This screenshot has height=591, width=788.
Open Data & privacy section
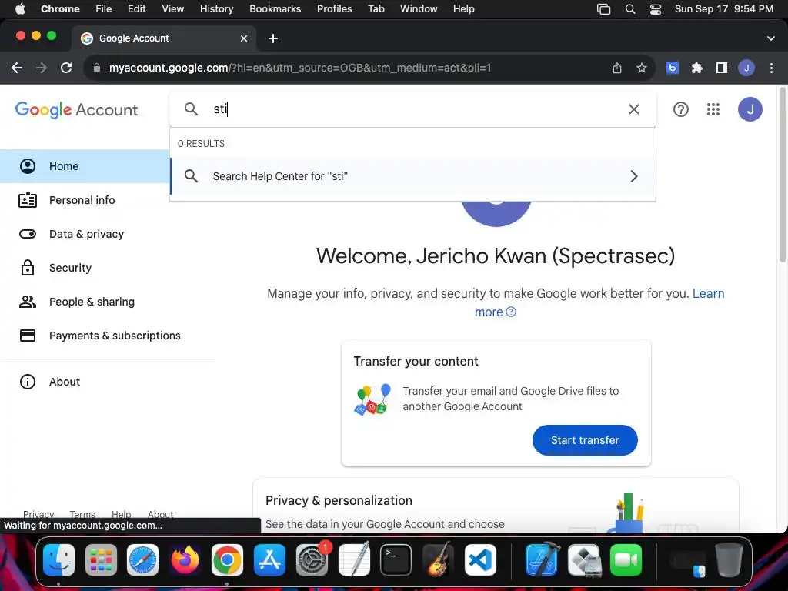[85, 234]
